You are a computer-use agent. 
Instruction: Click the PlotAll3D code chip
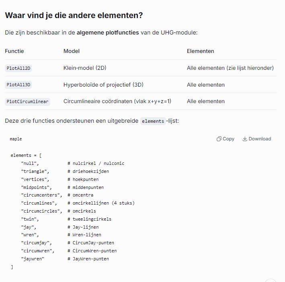click(x=18, y=85)
